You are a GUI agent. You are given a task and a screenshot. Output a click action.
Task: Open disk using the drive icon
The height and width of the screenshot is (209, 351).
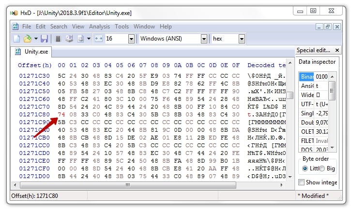point(69,39)
